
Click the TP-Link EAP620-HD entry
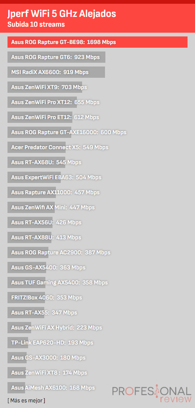pos(52,343)
